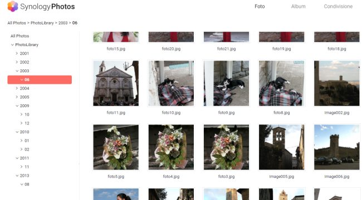Open the foto18.jpg thumbnail

(x=336, y=37)
